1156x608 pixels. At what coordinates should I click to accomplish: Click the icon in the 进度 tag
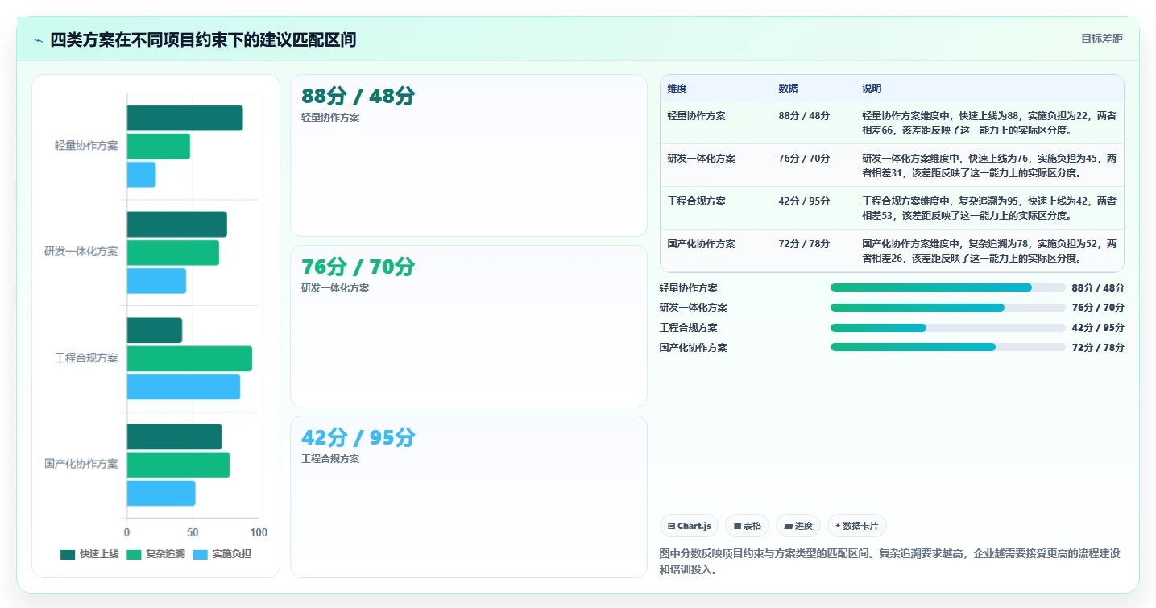[788, 526]
